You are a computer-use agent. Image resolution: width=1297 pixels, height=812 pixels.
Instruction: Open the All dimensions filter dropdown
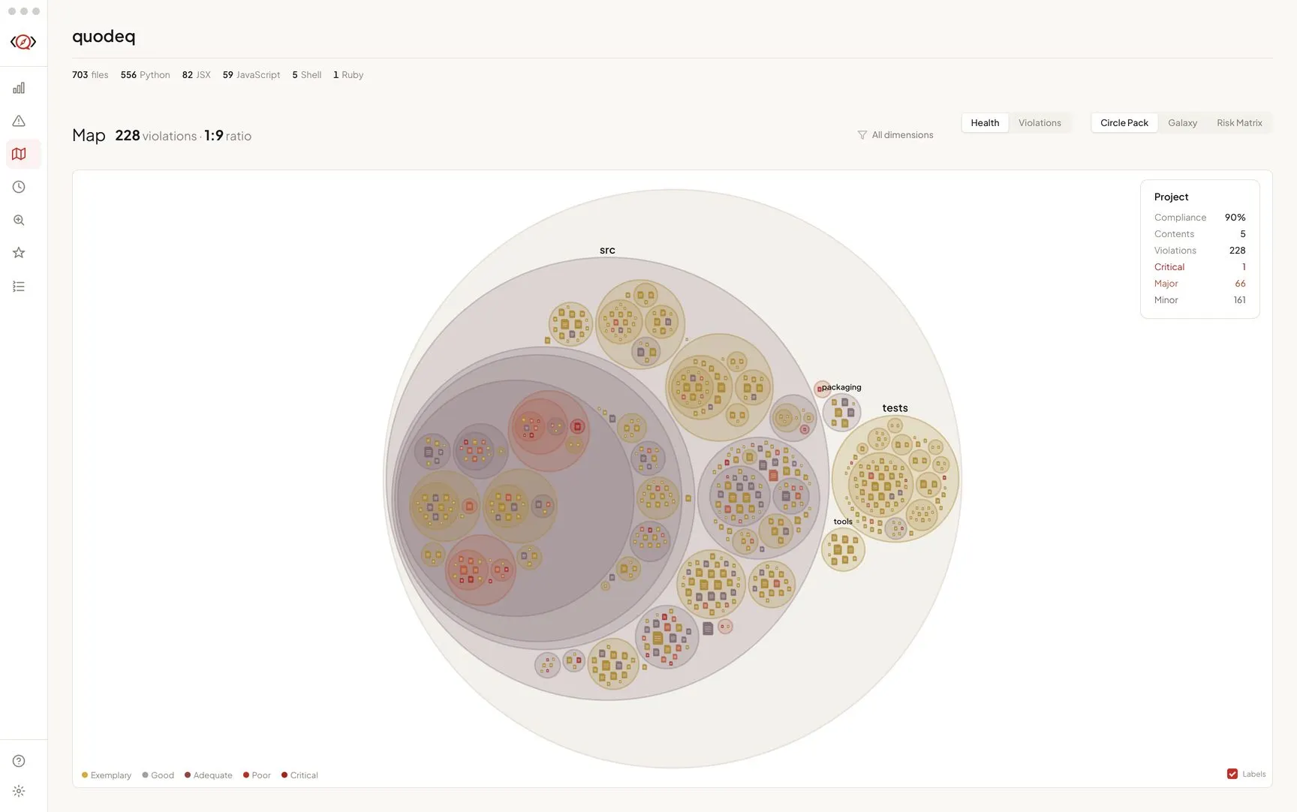[895, 135]
